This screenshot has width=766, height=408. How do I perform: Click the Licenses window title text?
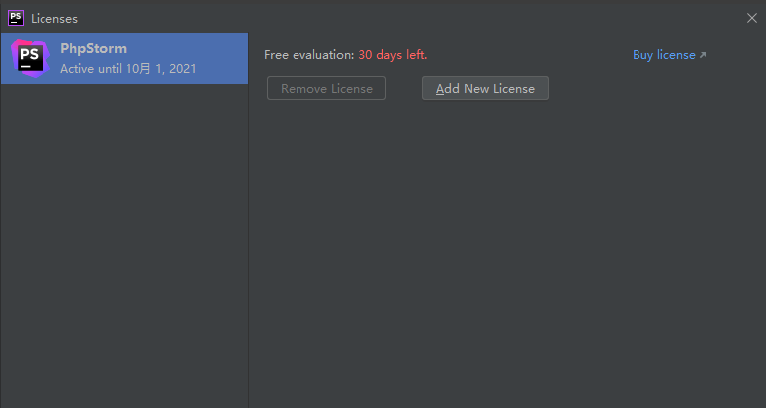pos(54,18)
